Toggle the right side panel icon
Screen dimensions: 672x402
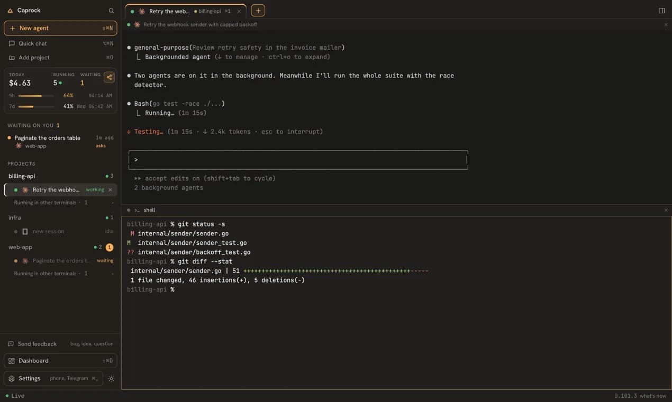[661, 11]
